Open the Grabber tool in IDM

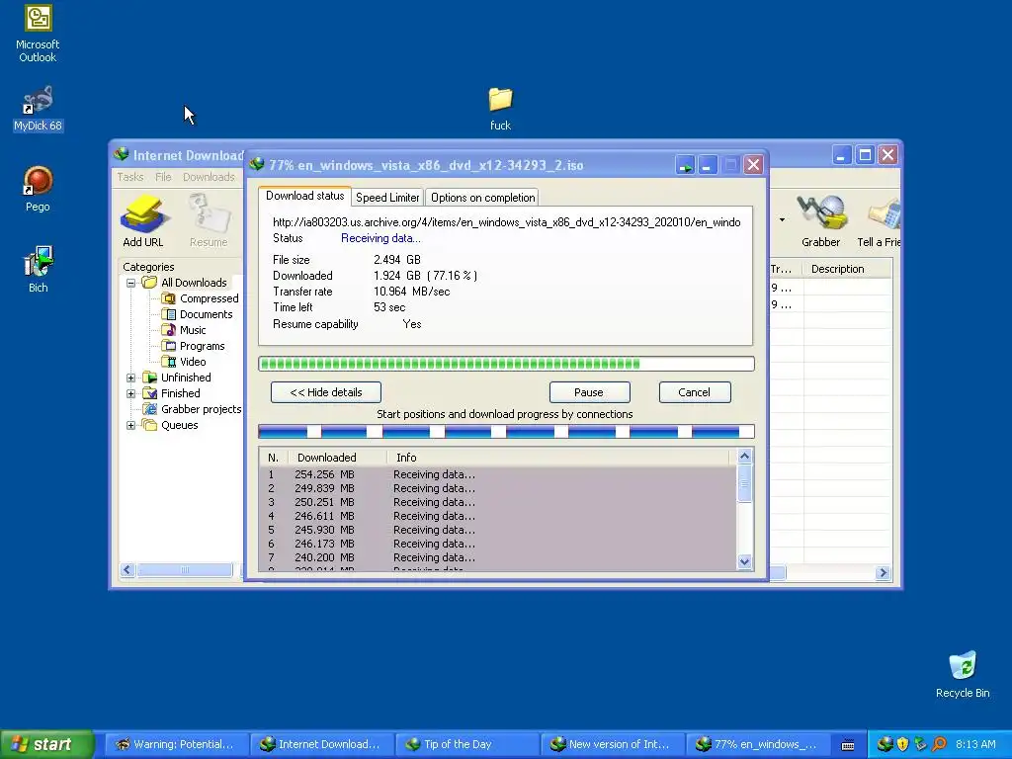pos(820,220)
